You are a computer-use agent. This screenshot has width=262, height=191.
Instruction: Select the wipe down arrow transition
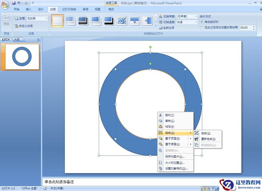tap(134, 21)
